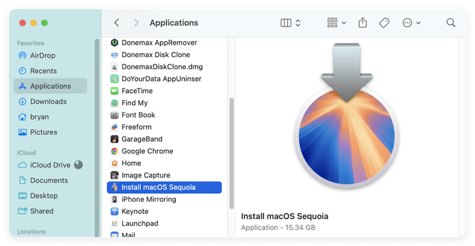475x246 pixels.
Task: Switch view using the column view icon
Action: [285, 23]
